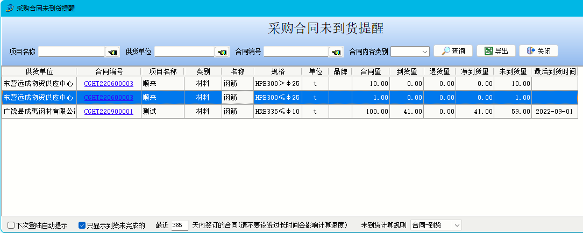This screenshot has width=583, height=233.
Task: Click the 未到货量 column header
Action: point(513,71)
